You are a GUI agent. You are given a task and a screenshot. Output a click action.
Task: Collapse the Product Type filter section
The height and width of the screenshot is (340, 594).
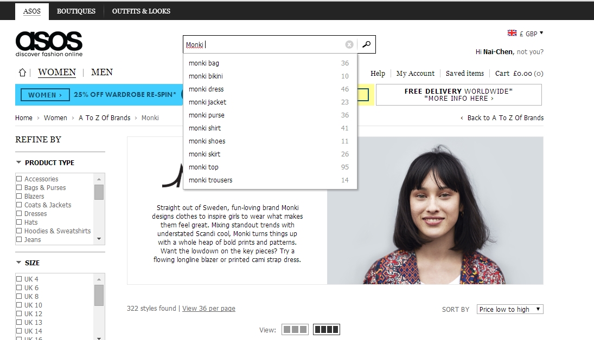click(18, 162)
